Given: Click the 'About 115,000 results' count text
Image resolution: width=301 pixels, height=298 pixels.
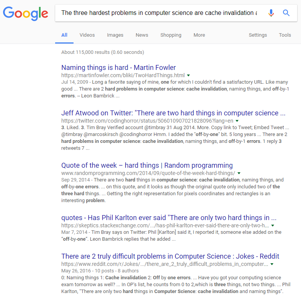Looking at the screenshot, I should pos(103,52).
